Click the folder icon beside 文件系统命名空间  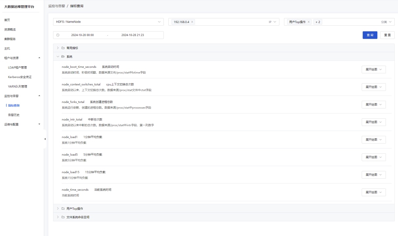63,217
